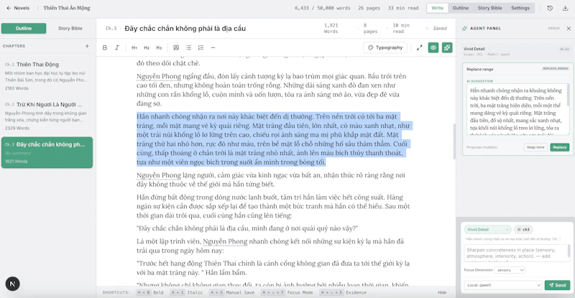
Task: Click the highlighted selected paragraph
Action: pos(273,139)
